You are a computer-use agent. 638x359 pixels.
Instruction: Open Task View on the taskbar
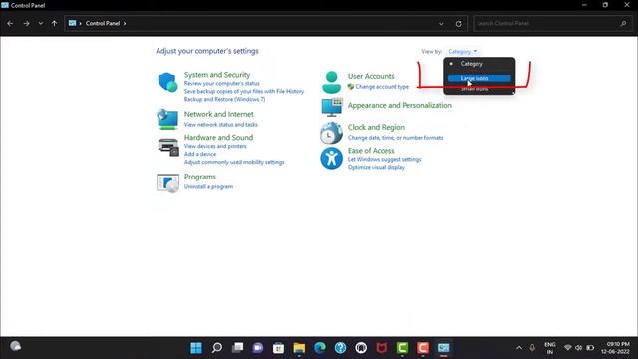pos(237,348)
